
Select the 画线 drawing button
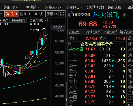point(38,14)
